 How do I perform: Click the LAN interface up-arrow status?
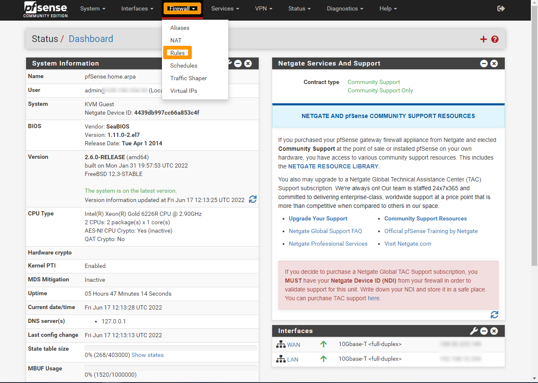coord(323,358)
